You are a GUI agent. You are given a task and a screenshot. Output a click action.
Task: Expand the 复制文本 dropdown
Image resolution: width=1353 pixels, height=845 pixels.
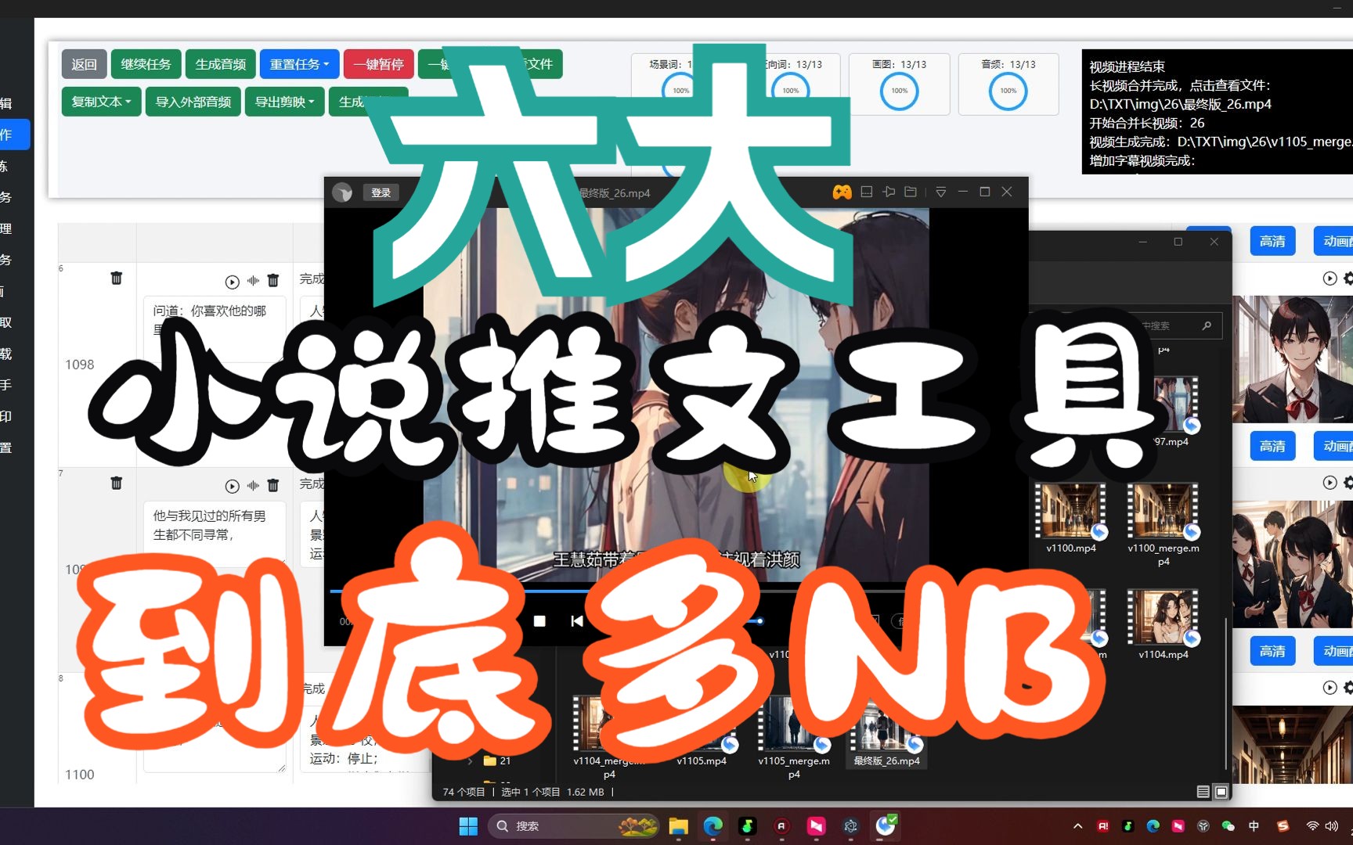(x=100, y=102)
